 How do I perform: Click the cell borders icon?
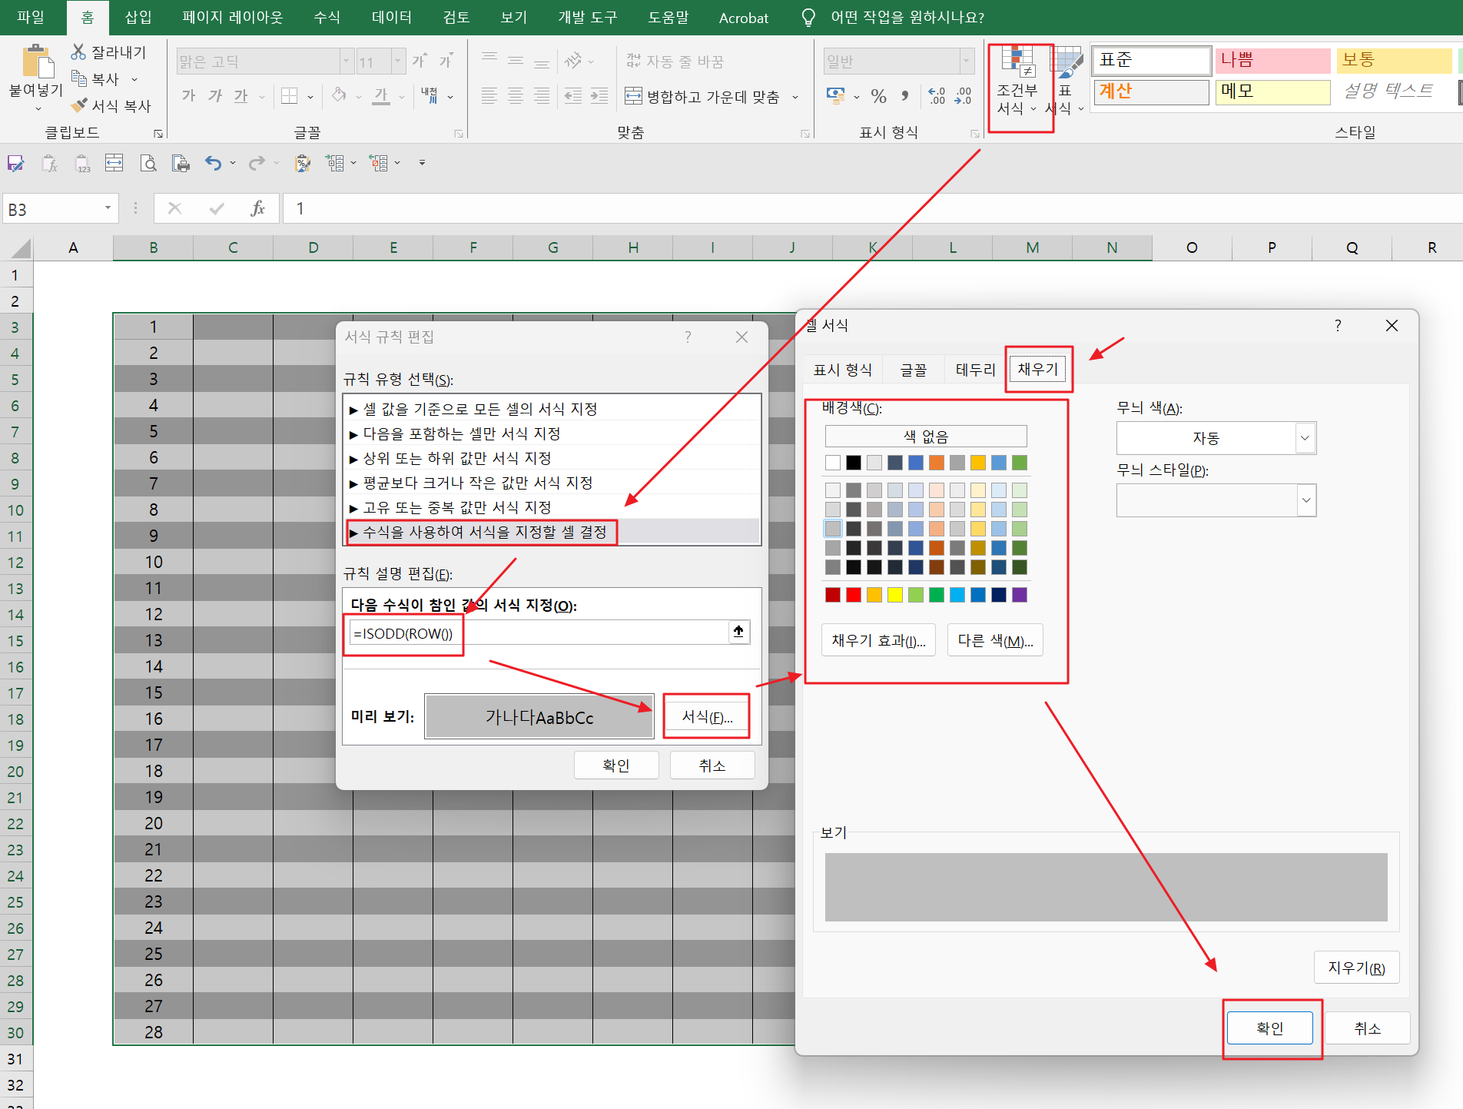point(289,95)
